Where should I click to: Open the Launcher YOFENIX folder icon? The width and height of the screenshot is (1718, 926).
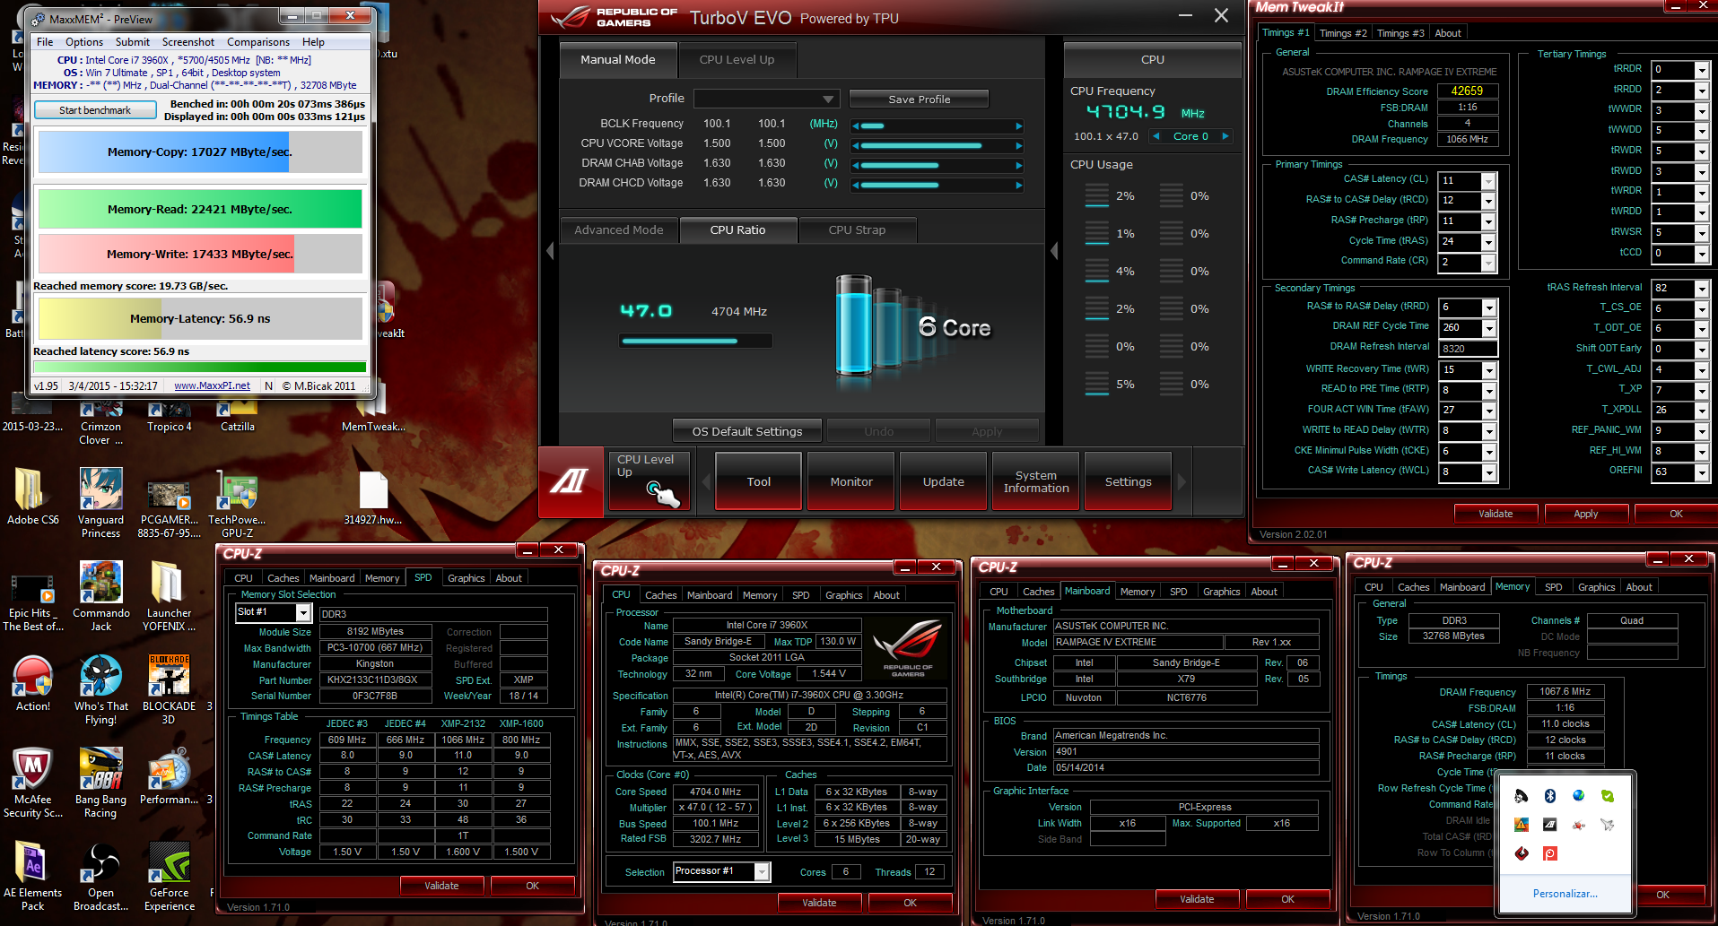[169, 596]
